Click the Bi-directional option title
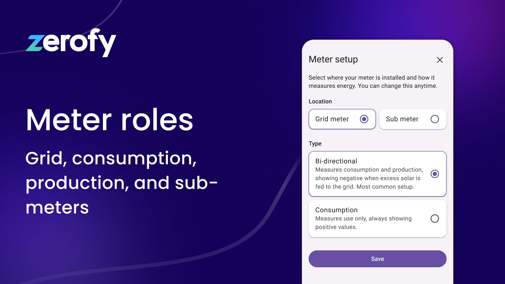Screen dimensions: 505x284 pyautogui.click(x=336, y=161)
